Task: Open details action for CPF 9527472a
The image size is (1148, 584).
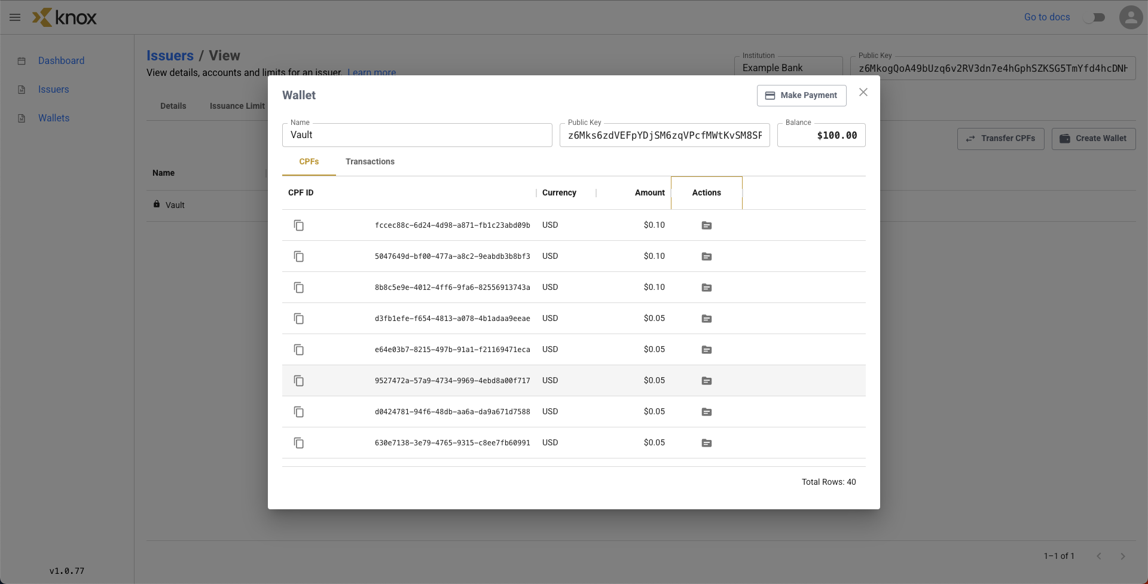Action: pos(707,381)
